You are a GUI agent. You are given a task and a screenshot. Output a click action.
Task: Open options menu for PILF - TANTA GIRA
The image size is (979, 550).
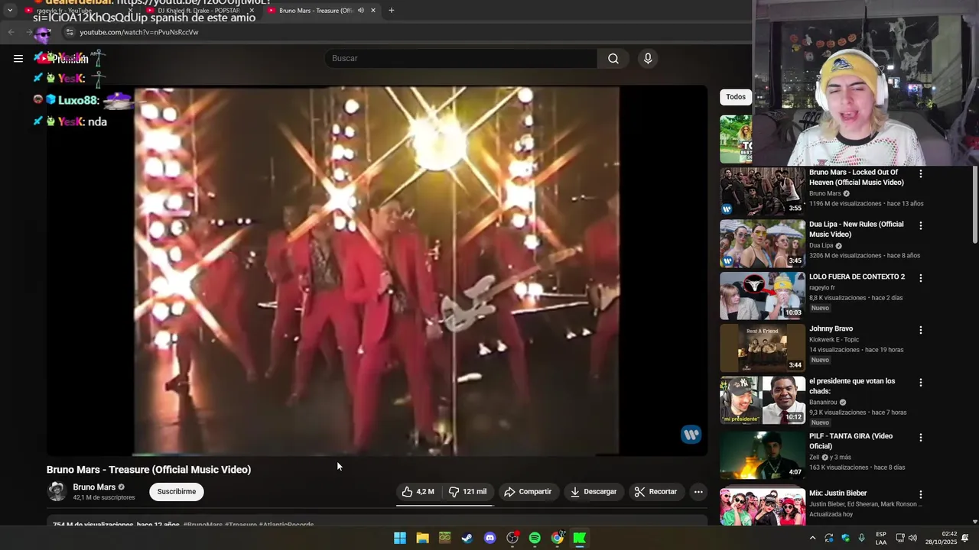click(921, 438)
